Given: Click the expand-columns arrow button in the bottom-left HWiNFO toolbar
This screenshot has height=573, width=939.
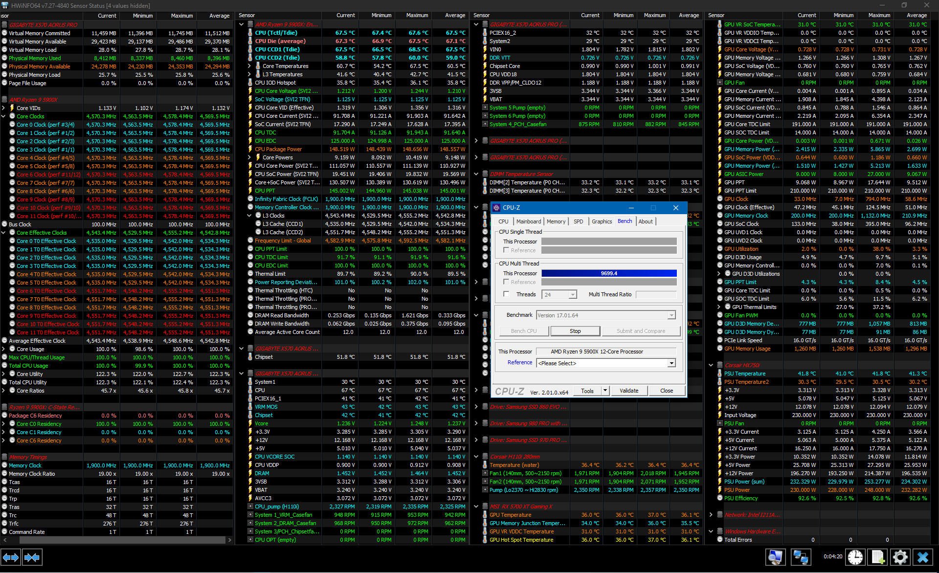Looking at the screenshot, I should [x=11, y=557].
